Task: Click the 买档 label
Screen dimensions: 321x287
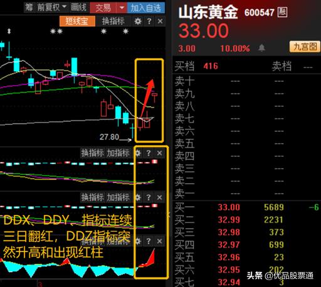Action: point(184,66)
